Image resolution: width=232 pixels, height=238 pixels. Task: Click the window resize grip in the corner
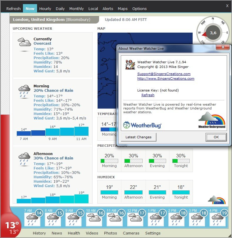tap(230, 236)
